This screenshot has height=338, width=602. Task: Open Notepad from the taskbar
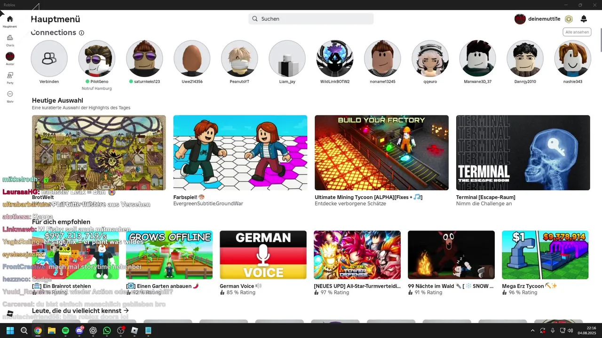coord(149,330)
